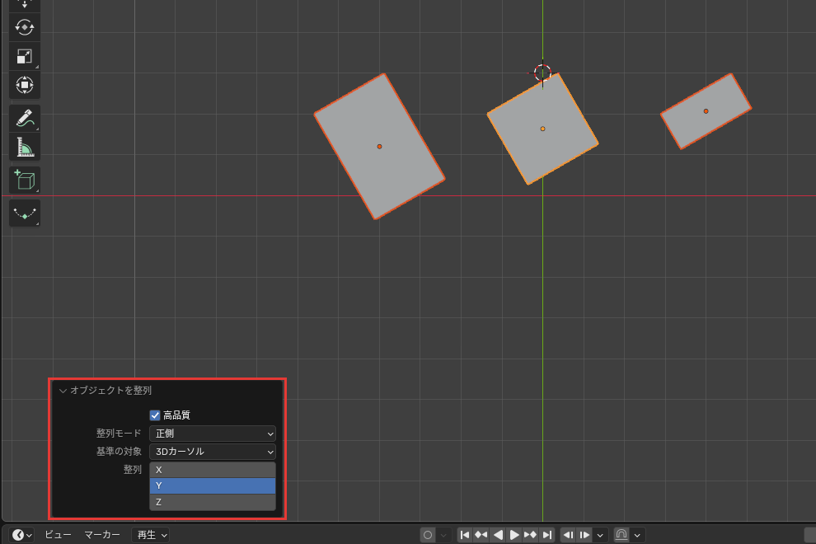Screen dimensions: 816x544
Task: Toggle timeline snapping magnet
Action: pyautogui.click(x=621, y=535)
